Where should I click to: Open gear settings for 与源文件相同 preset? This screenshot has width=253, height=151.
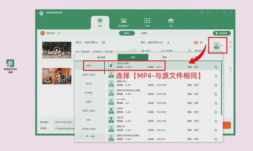click(216, 67)
